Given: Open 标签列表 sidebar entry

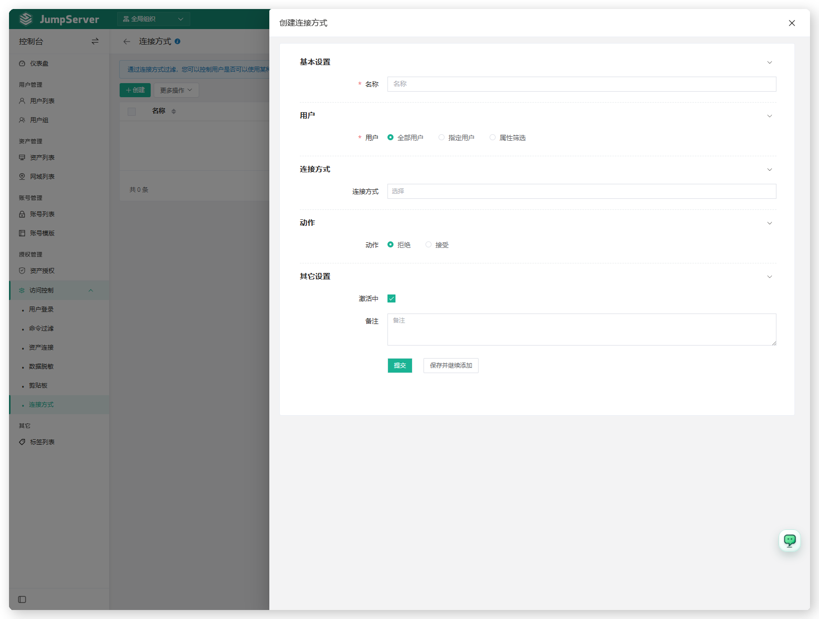Looking at the screenshot, I should (59, 442).
